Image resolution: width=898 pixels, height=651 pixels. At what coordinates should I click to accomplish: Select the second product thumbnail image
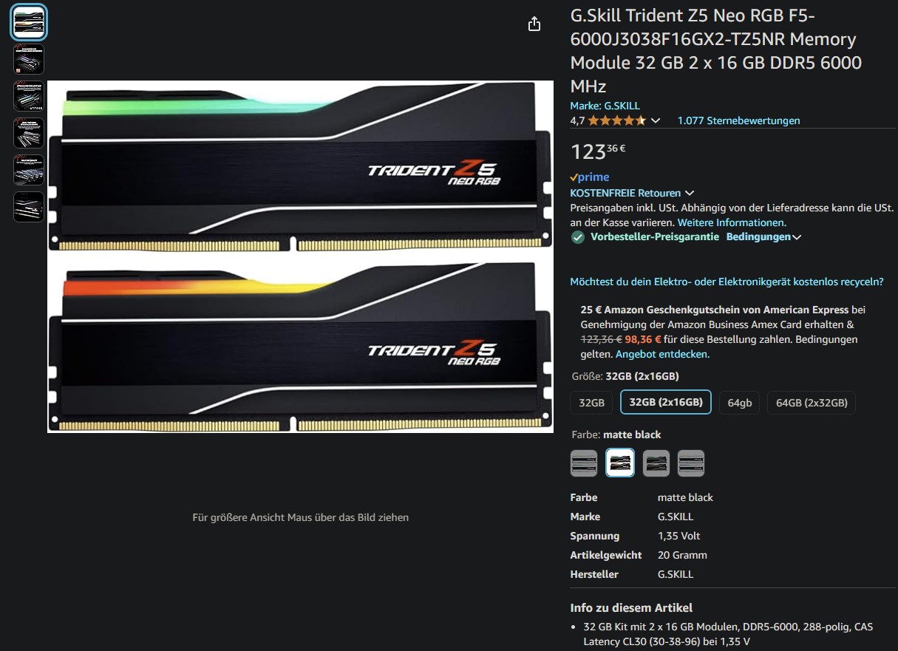point(29,59)
